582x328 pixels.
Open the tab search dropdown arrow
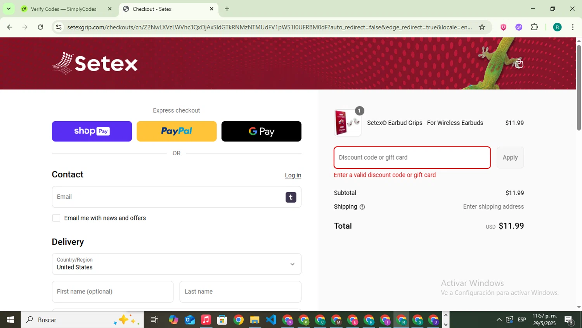point(9,9)
